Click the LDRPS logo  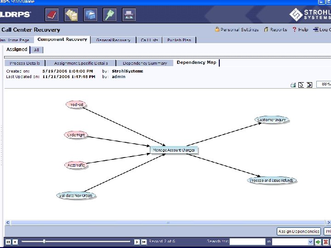[15, 14]
